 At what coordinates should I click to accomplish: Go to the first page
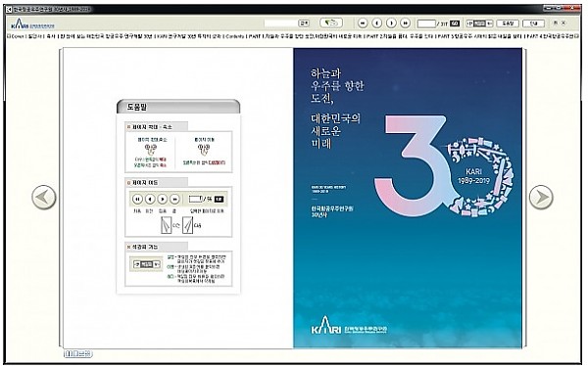pos(363,23)
